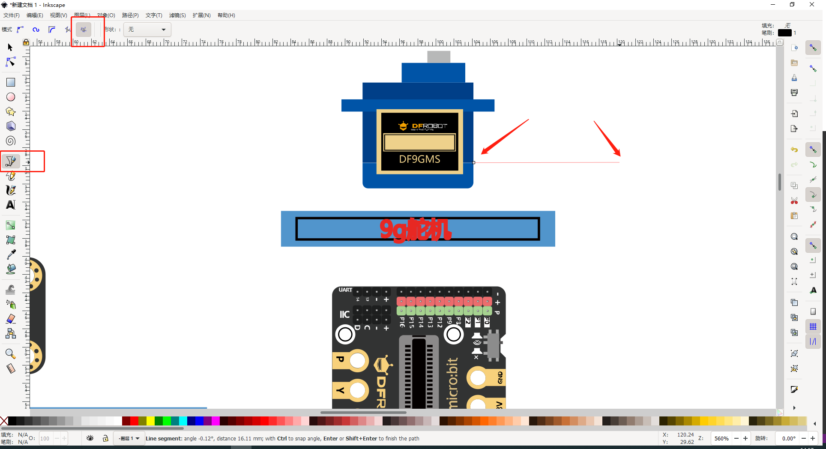Select the Selector arrow tool
The height and width of the screenshot is (449, 826).
10,47
